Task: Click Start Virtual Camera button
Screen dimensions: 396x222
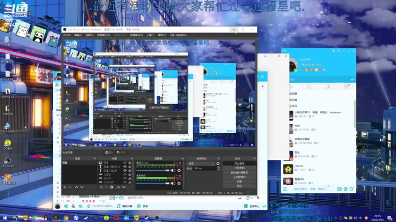Action: coord(240,173)
